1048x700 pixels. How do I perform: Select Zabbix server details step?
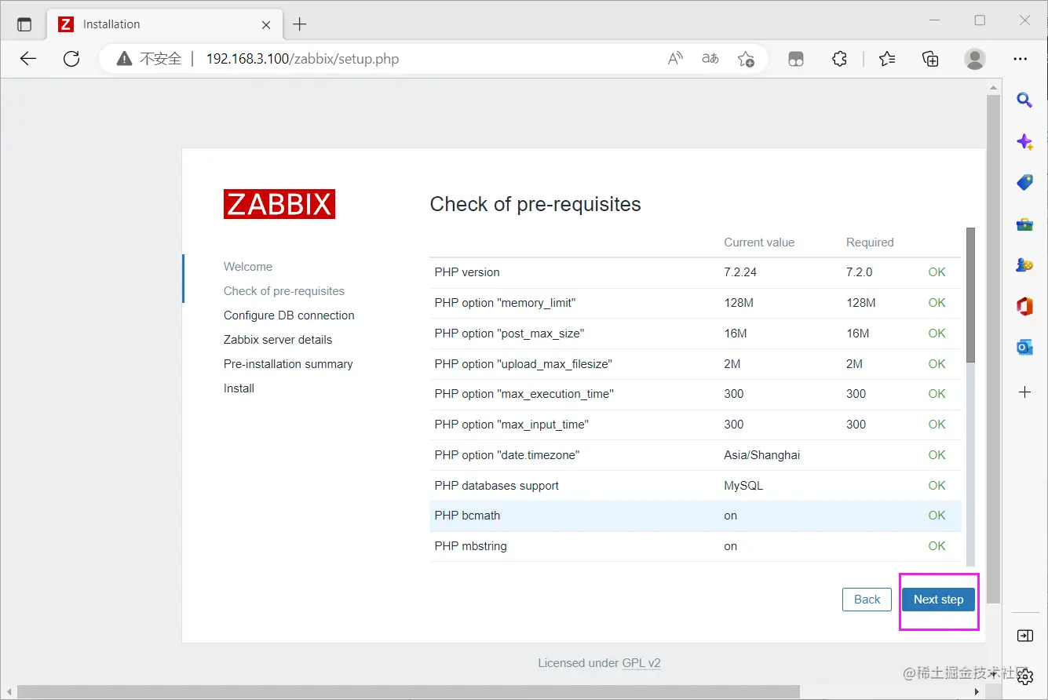click(278, 340)
